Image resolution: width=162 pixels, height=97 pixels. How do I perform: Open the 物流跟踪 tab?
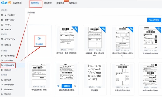point(48,3)
